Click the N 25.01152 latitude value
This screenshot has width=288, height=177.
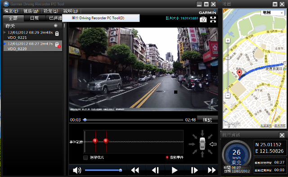tap(268, 145)
